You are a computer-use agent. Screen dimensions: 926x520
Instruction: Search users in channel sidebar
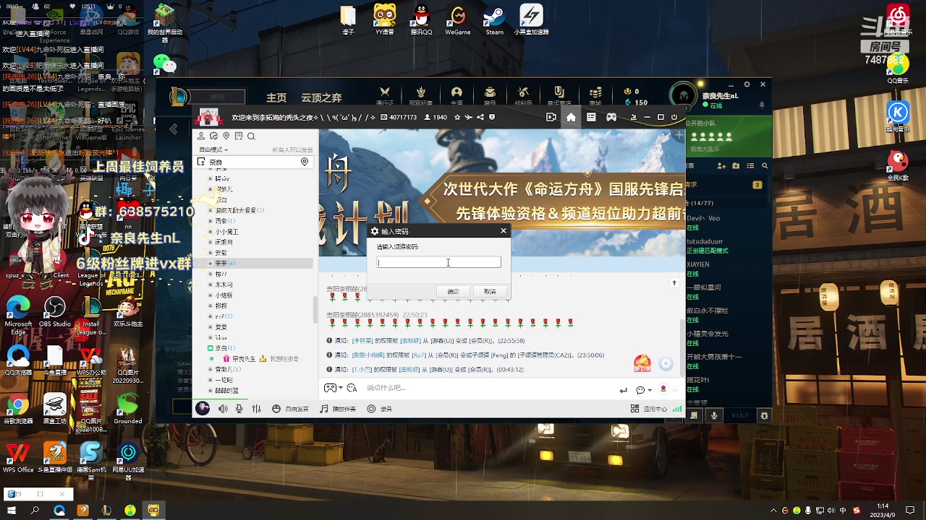click(251, 136)
